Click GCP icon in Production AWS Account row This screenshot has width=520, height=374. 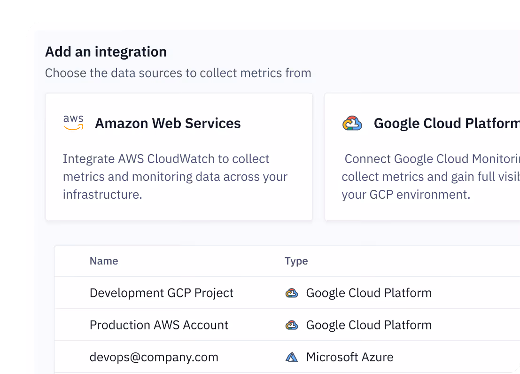tap(292, 325)
